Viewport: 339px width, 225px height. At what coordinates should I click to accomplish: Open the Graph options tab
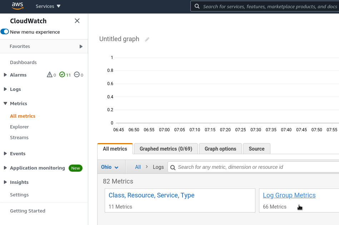[x=220, y=149]
